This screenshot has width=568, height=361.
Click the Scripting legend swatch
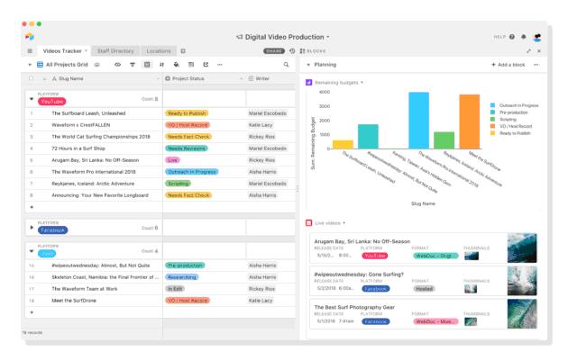tap(492, 119)
